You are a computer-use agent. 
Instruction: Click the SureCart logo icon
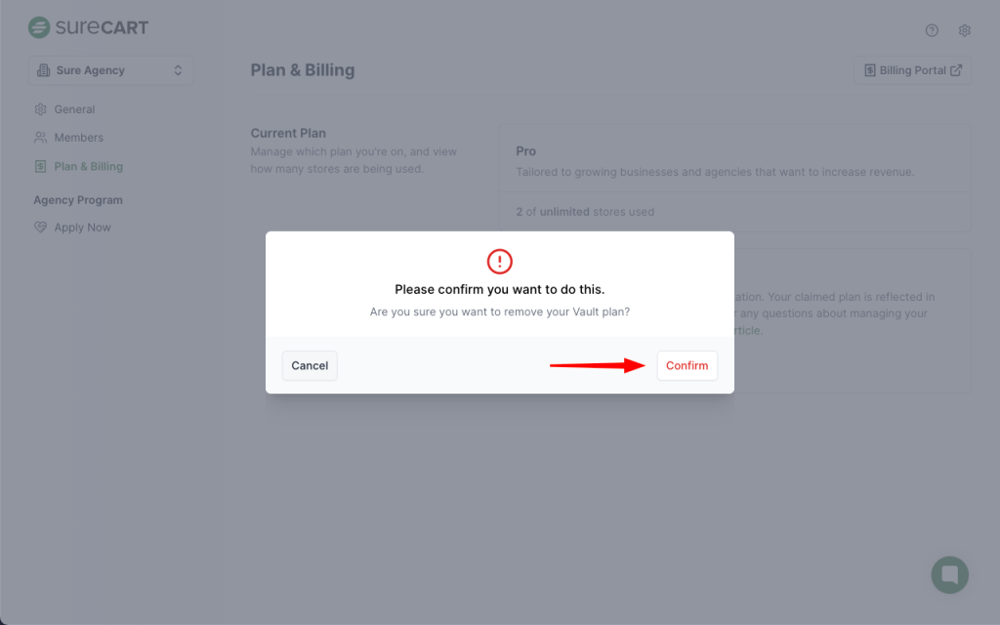click(x=39, y=27)
